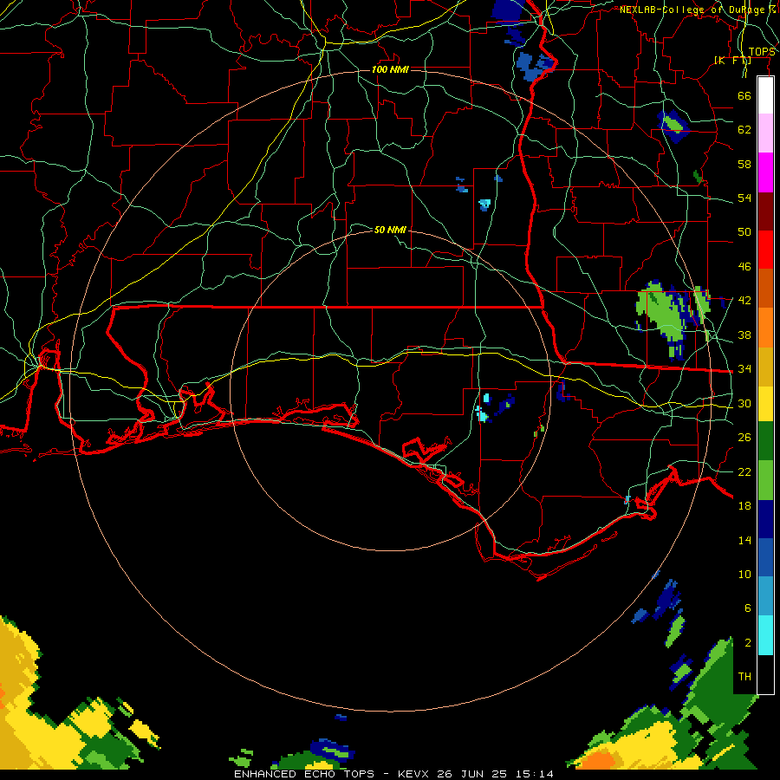
Task: Click the yellow 30-34 kft legend swatch
Action: pos(765,403)
